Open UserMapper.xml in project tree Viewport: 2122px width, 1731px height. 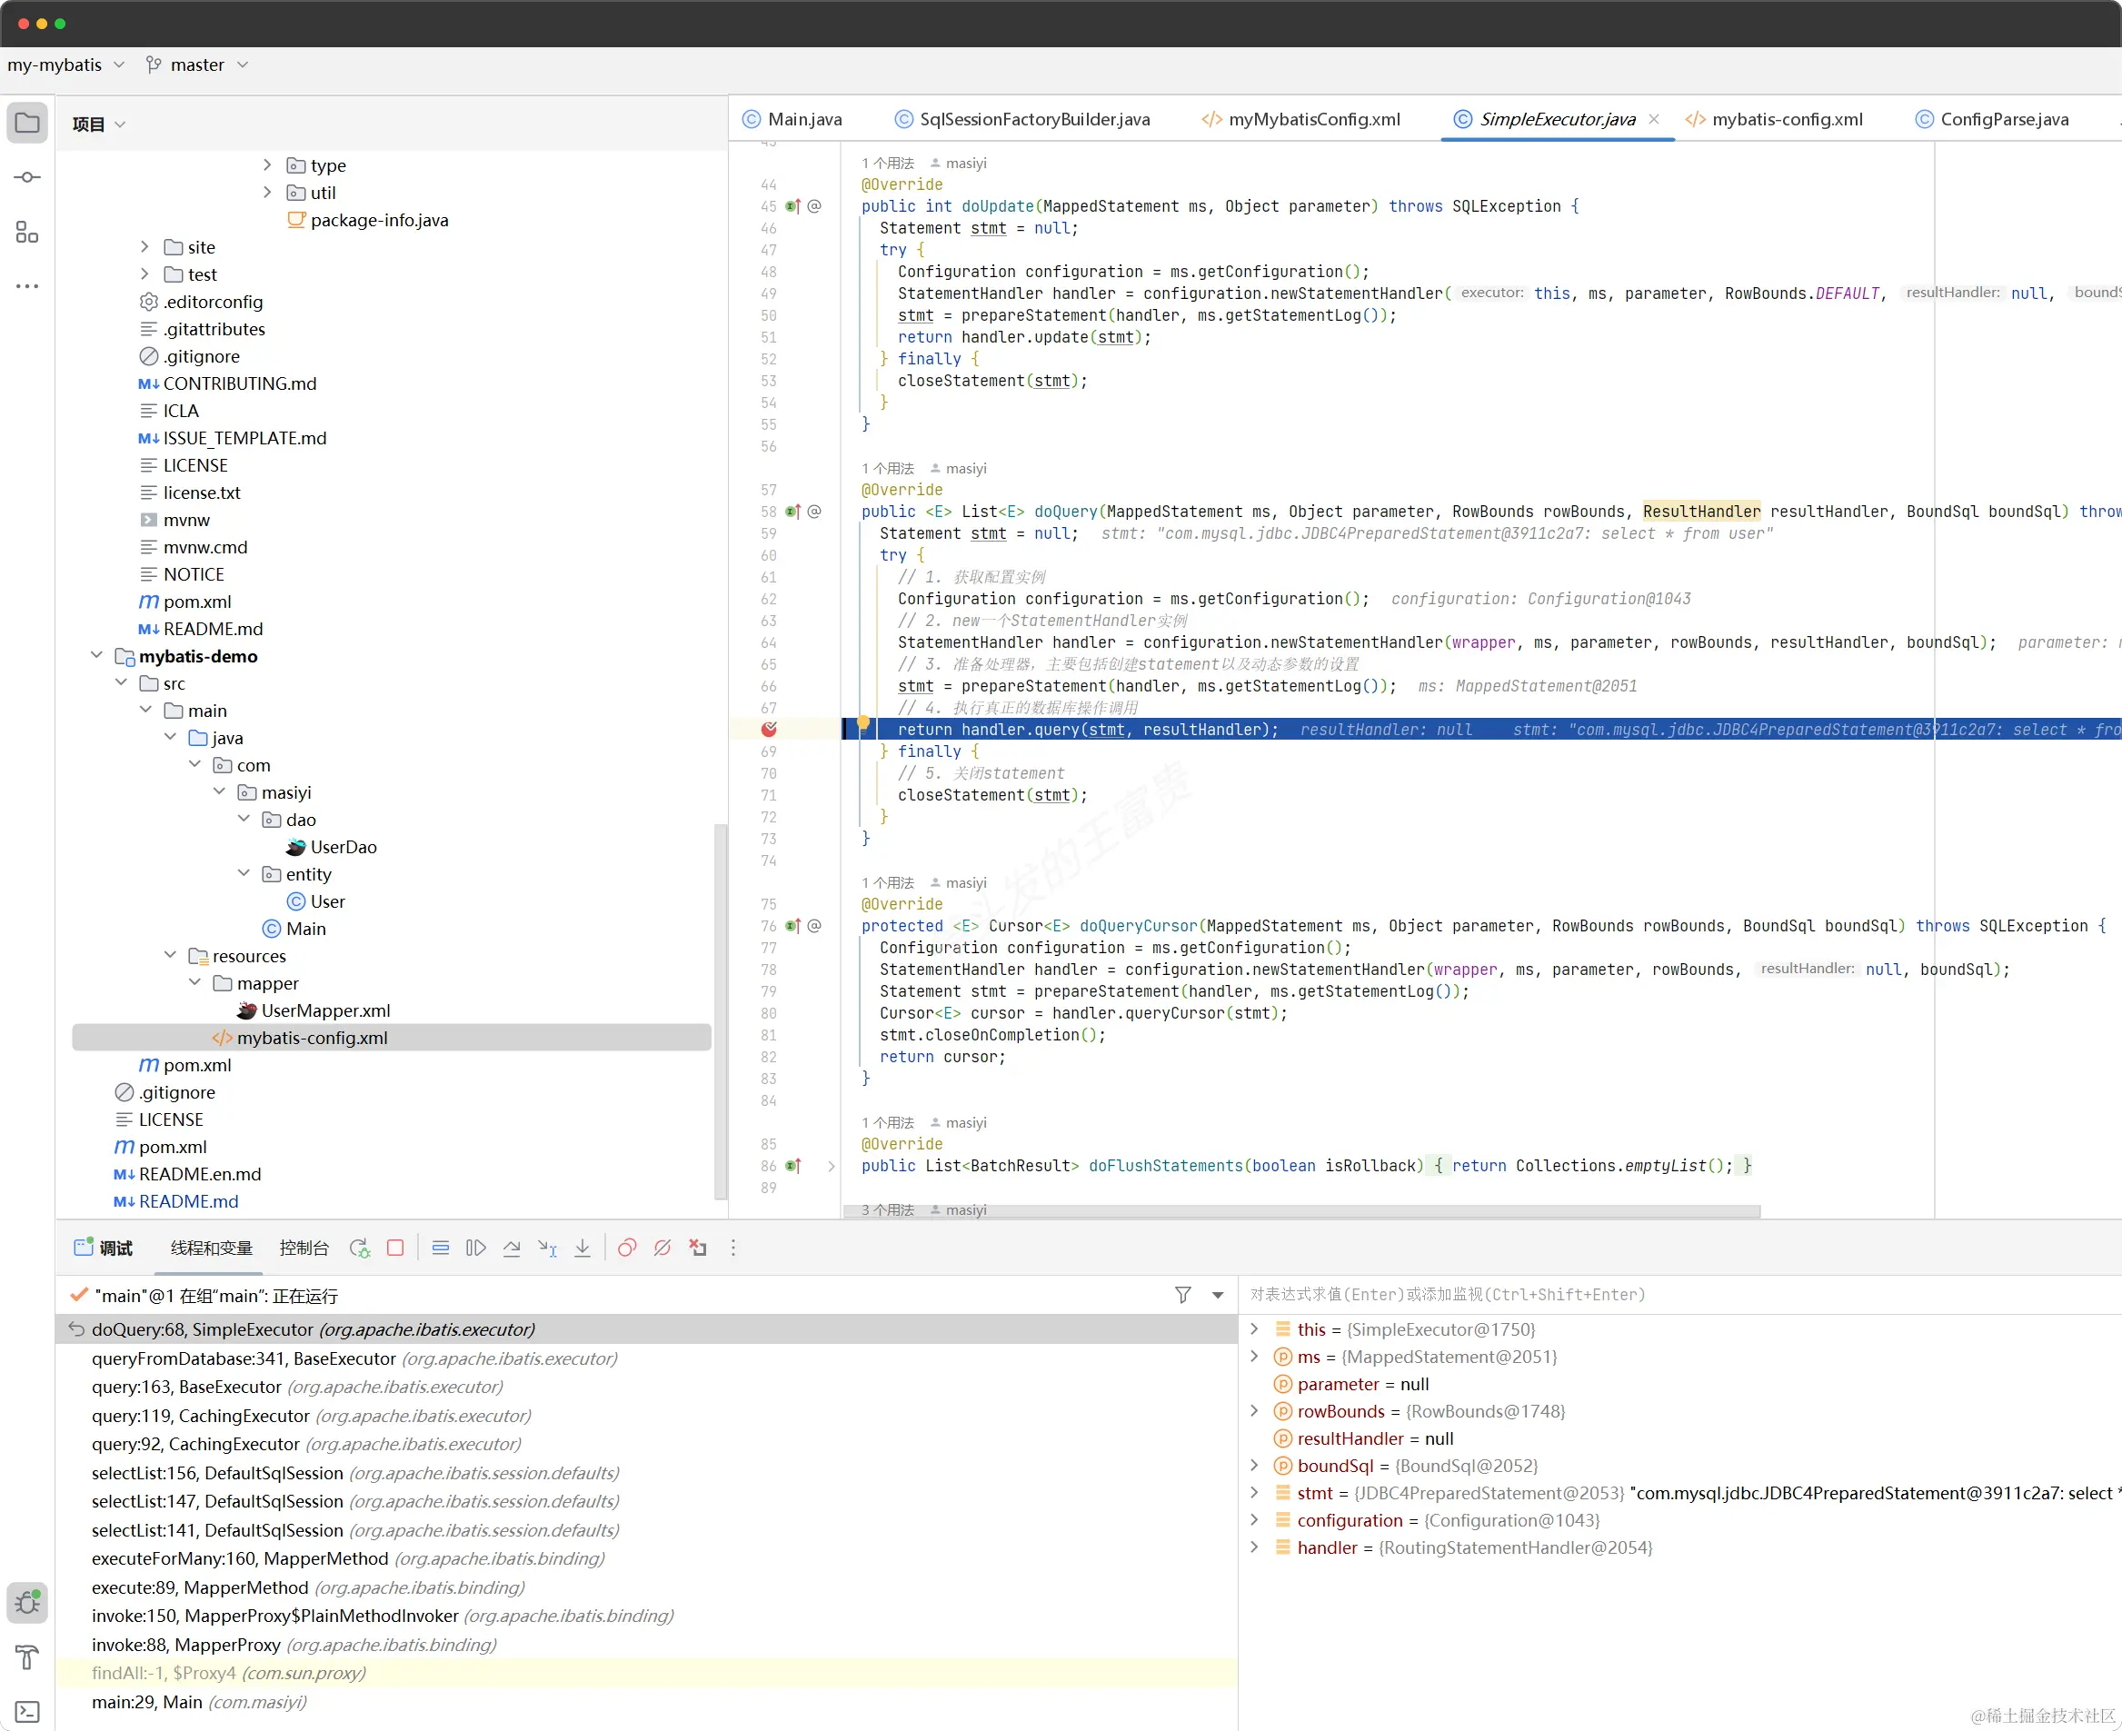325,1010
